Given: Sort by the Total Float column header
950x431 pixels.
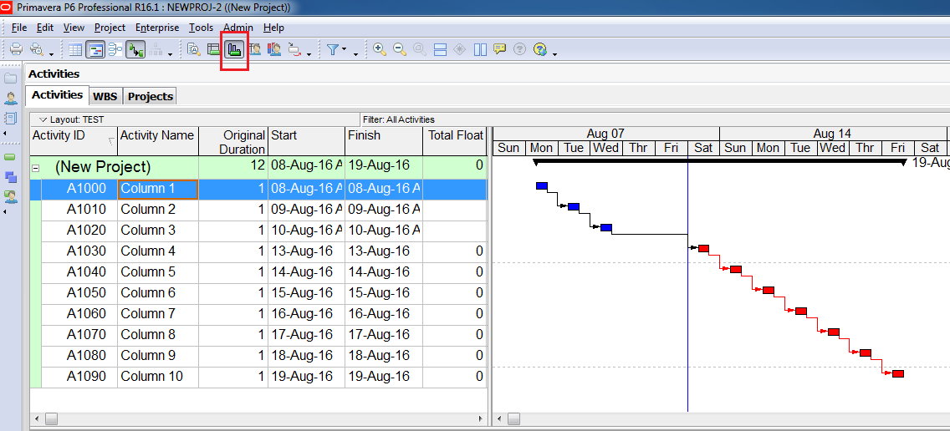Looking at the screenshot, I should (x=455, y=135).
